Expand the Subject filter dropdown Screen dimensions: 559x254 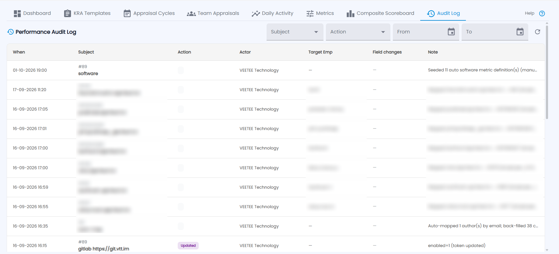295,32
